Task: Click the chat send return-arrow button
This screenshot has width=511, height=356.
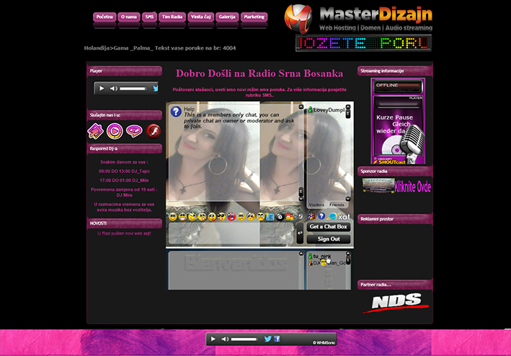Action: pyautogui.click(x=300, y=233)
